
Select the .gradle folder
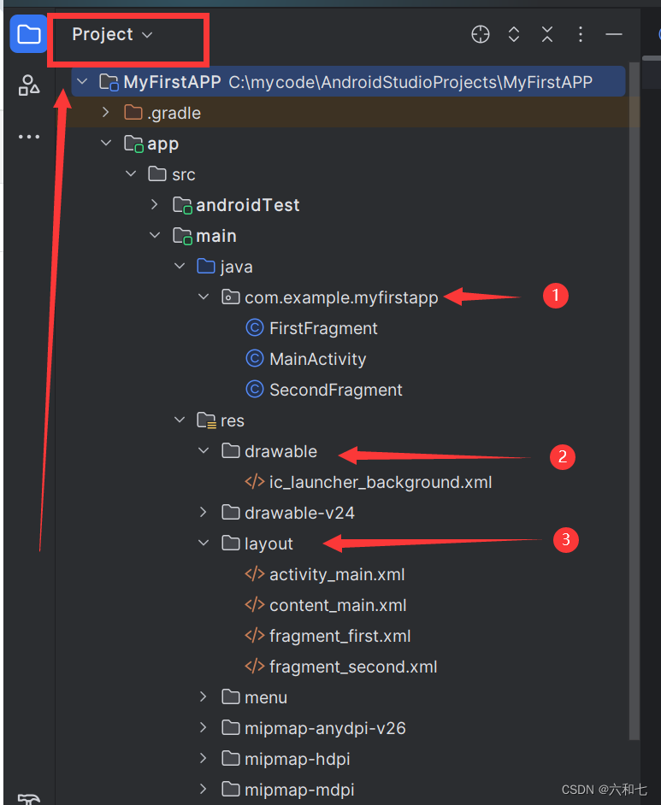click(x=162, y=113)
